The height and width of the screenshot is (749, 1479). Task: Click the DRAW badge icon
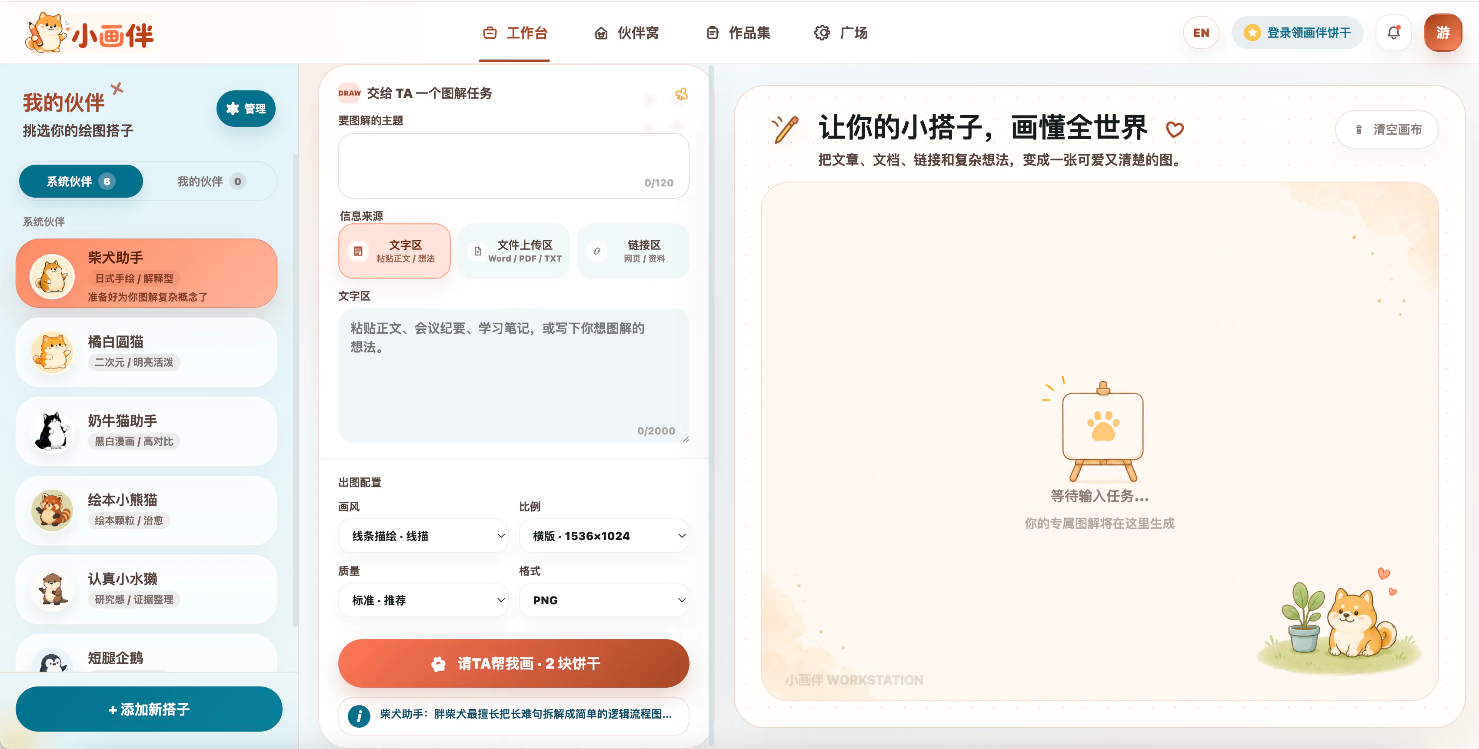tap(349, 93)
